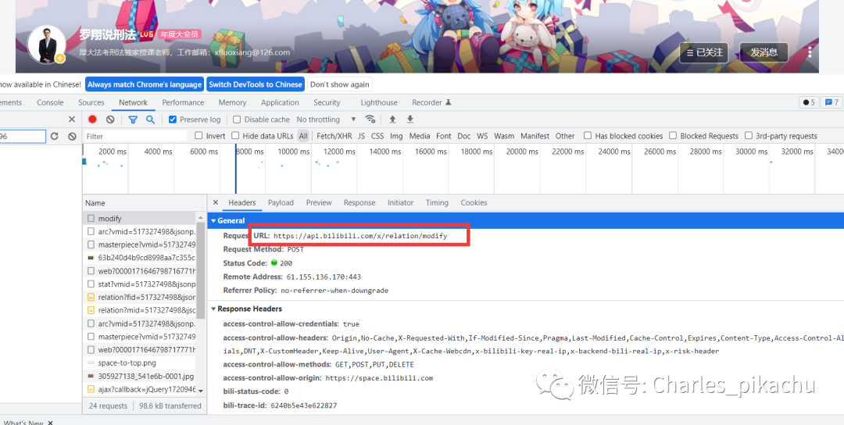
Task: Switch to the Response tab
Action: point(359,203)
